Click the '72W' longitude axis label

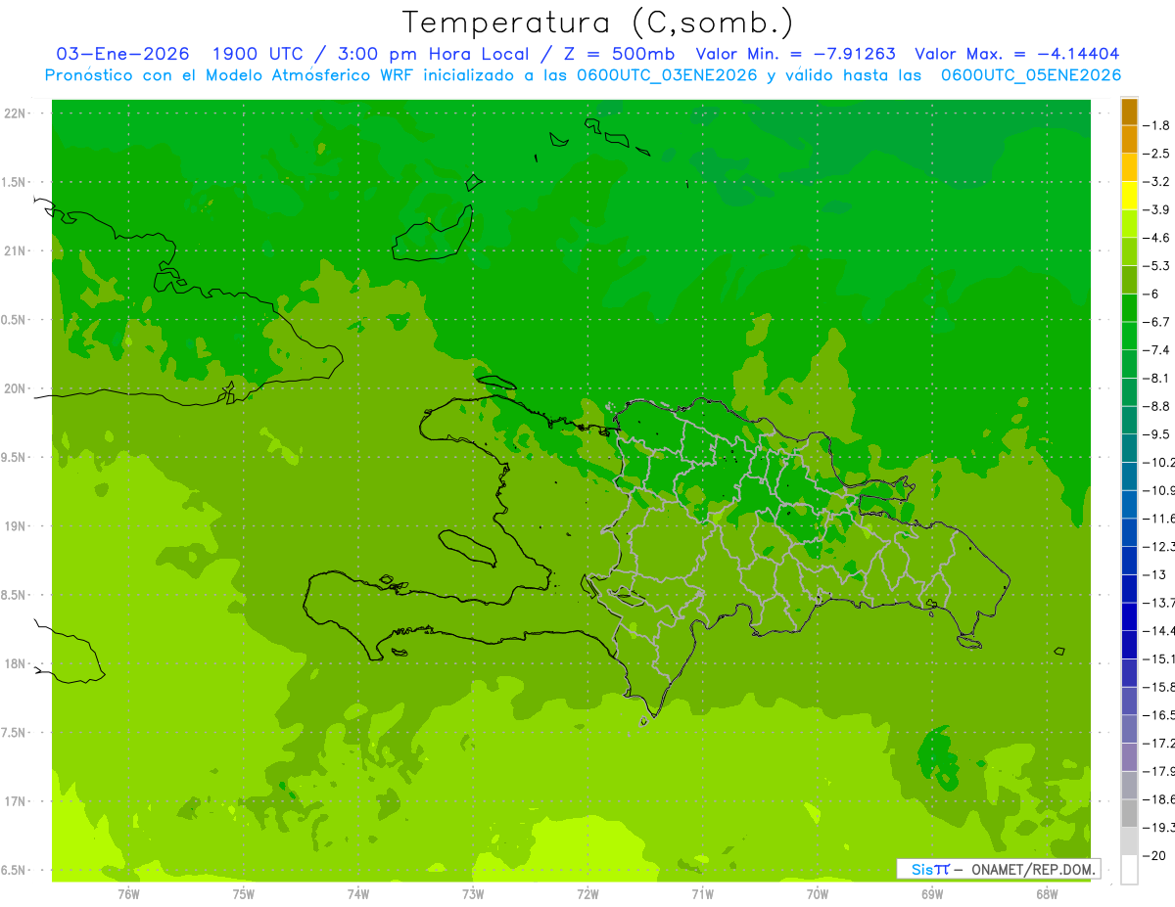(x=587, y=893)
